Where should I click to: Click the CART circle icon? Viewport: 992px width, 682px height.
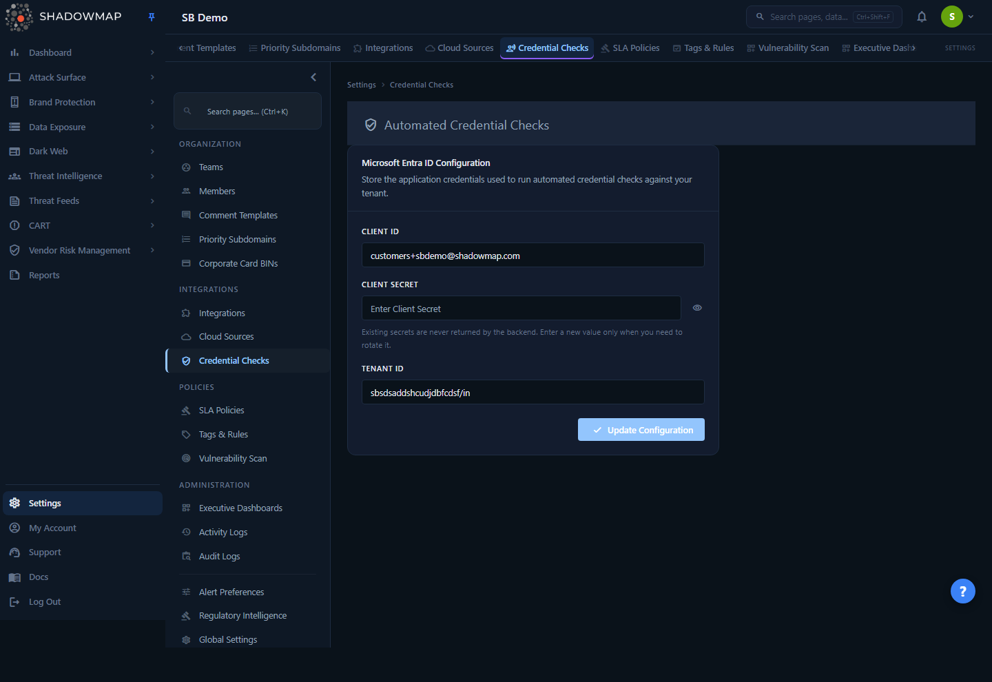click(x=14, y=225)
